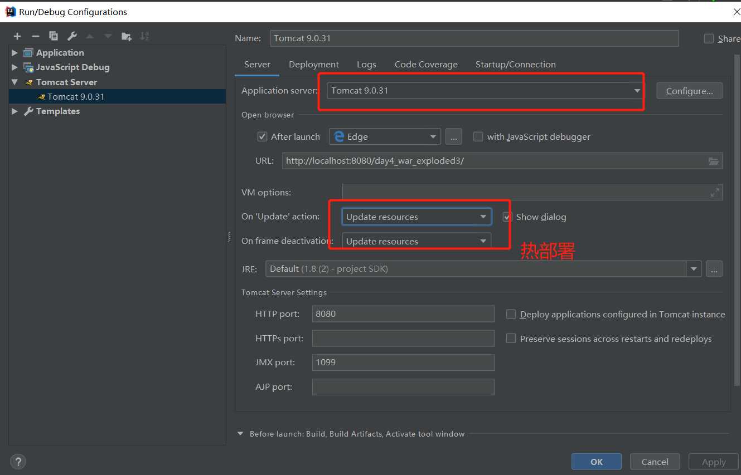Click IntelliJ logo in title bar
This screenshot has height=475, width=741.
tap(11, 12)
